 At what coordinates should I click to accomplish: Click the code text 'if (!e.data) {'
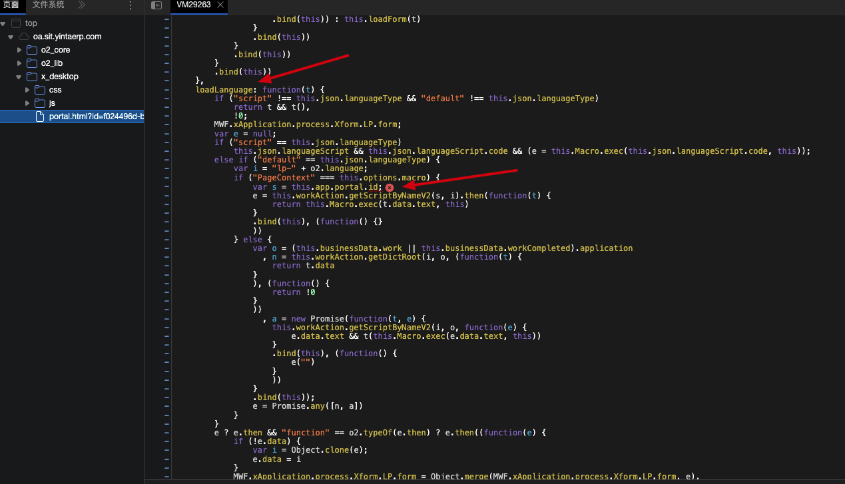[x=267, y=441]
